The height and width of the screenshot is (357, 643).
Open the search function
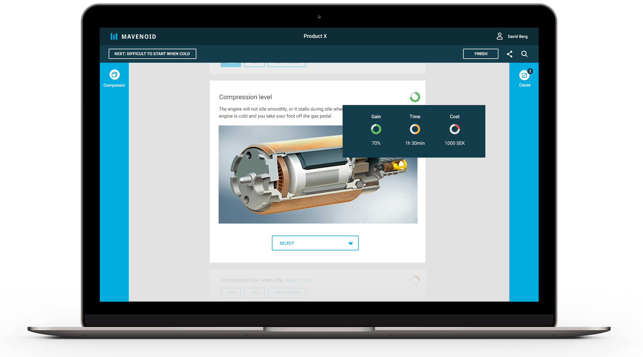tap(524, 54)
